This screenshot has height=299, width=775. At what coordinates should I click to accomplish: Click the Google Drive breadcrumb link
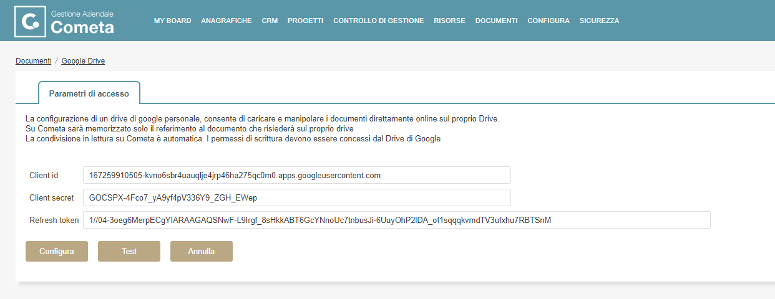[x=83, y=61]
